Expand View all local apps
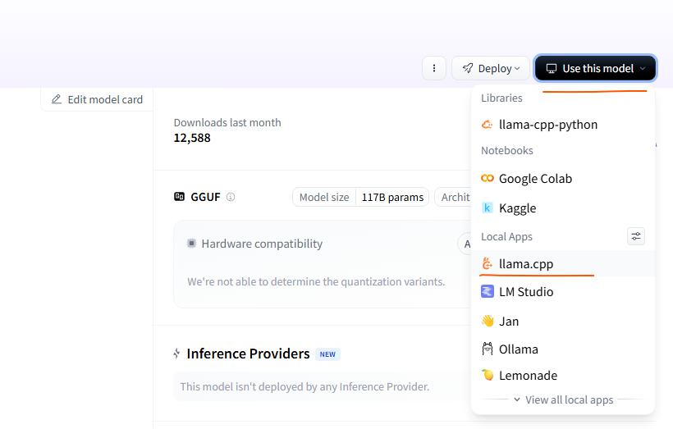 pos(563,400)
